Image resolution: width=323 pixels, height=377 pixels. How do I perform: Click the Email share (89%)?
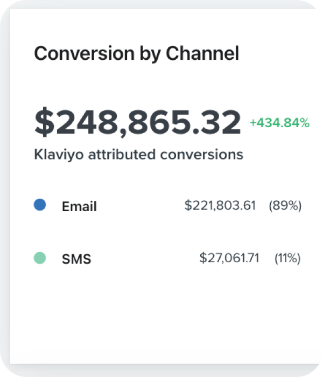(x=285, y=205)
